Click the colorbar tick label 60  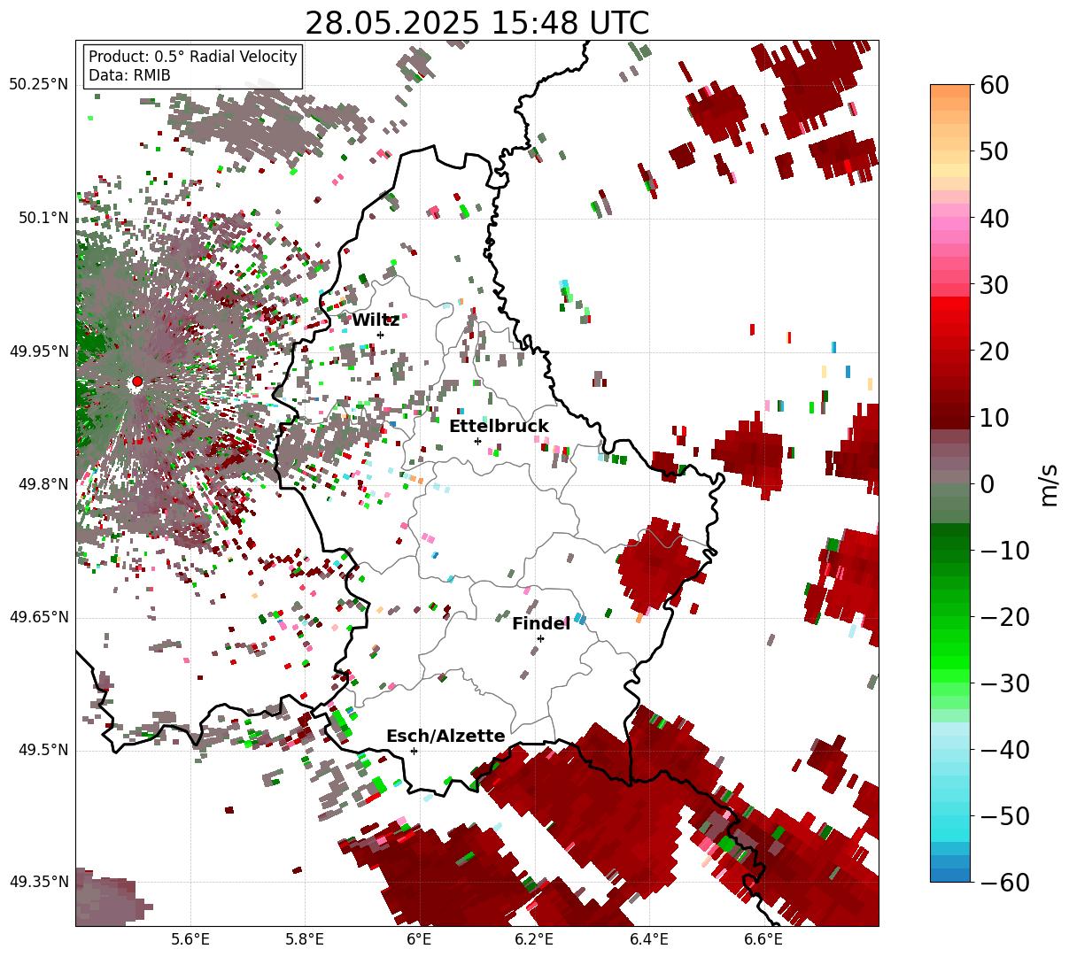coord(996,85)
